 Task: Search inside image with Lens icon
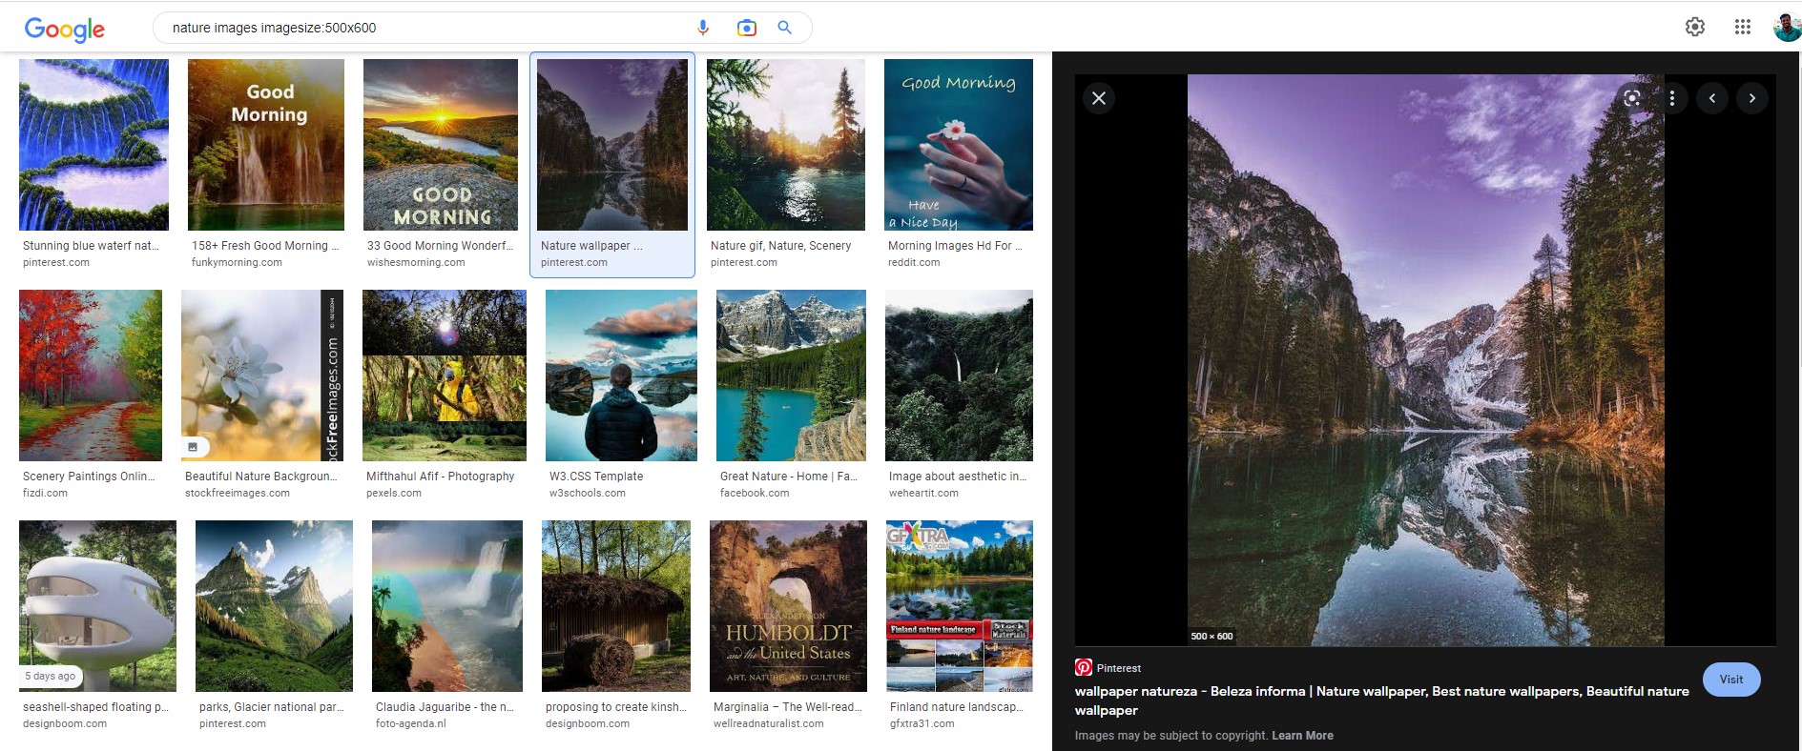[x=1632, y=98]
